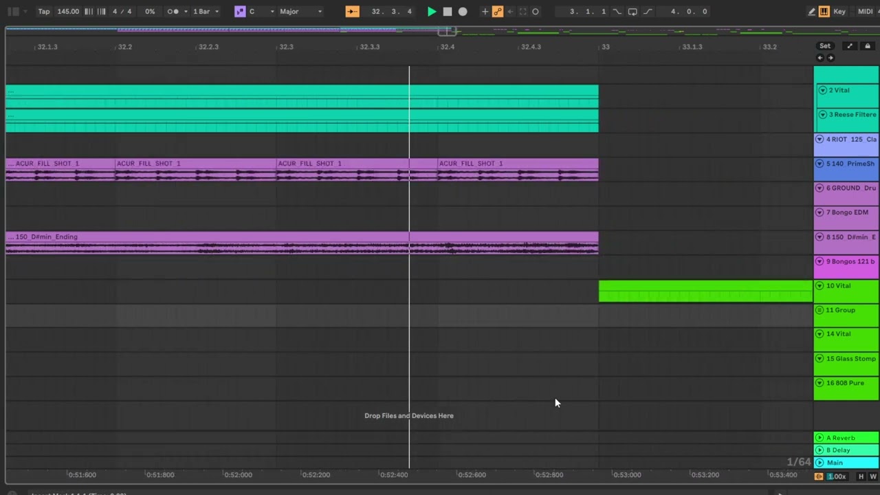Image resolution: width=880 pixels, height=495 pixels.
Task: Select the Main track header
Action: (846, 463)
